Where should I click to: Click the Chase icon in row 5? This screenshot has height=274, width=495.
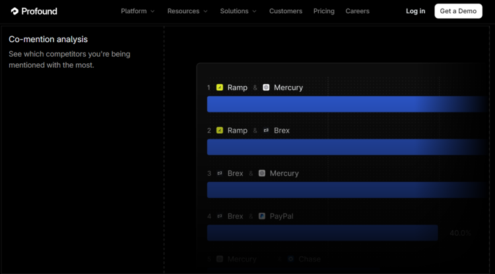coord(291,259)
